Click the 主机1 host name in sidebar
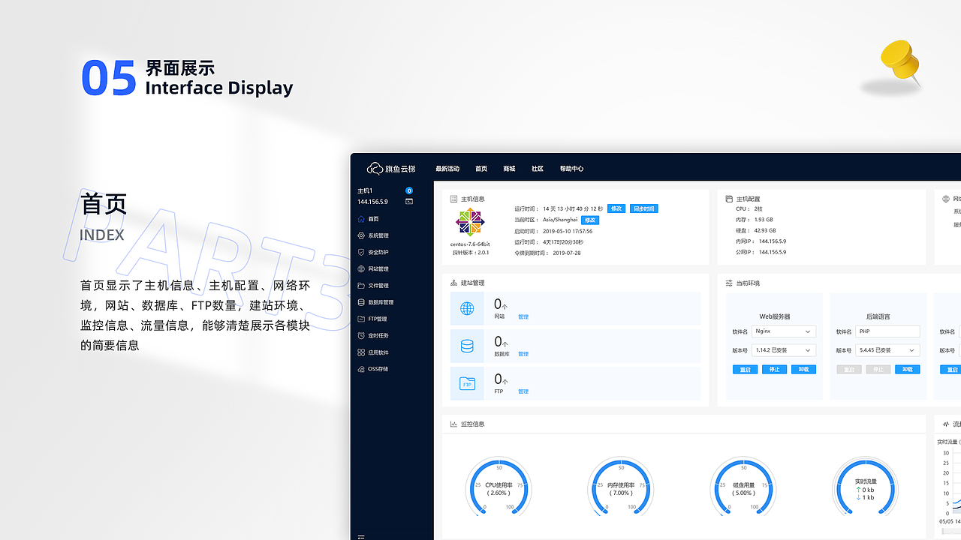Image resolution: width=961 pixels, height=540 pixels. 365,190
